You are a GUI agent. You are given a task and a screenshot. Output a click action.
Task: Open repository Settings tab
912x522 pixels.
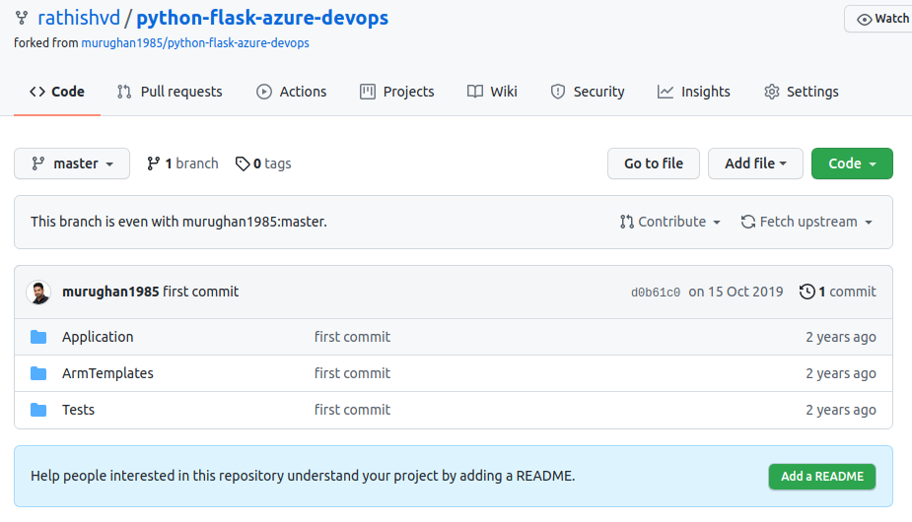[802, 92]
